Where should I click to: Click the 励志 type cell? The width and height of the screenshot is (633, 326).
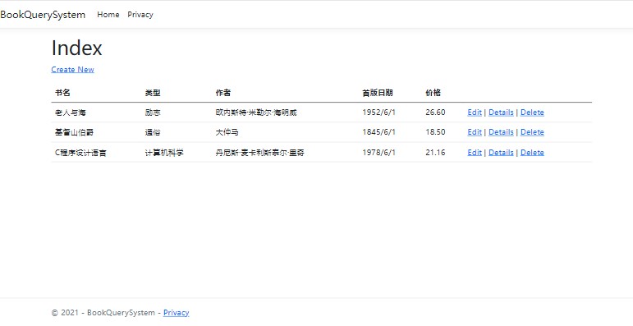point(153,112)
